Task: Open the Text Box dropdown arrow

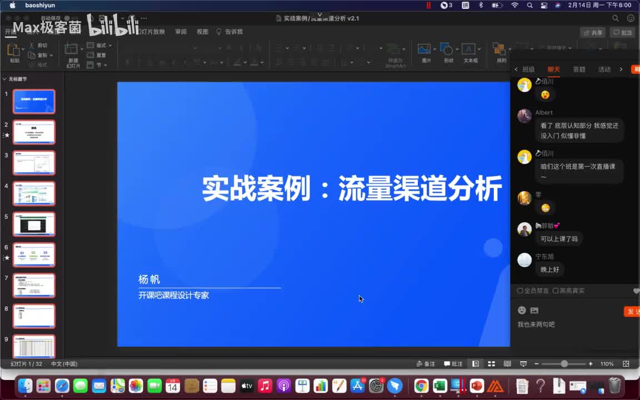Action: [479, 49]
